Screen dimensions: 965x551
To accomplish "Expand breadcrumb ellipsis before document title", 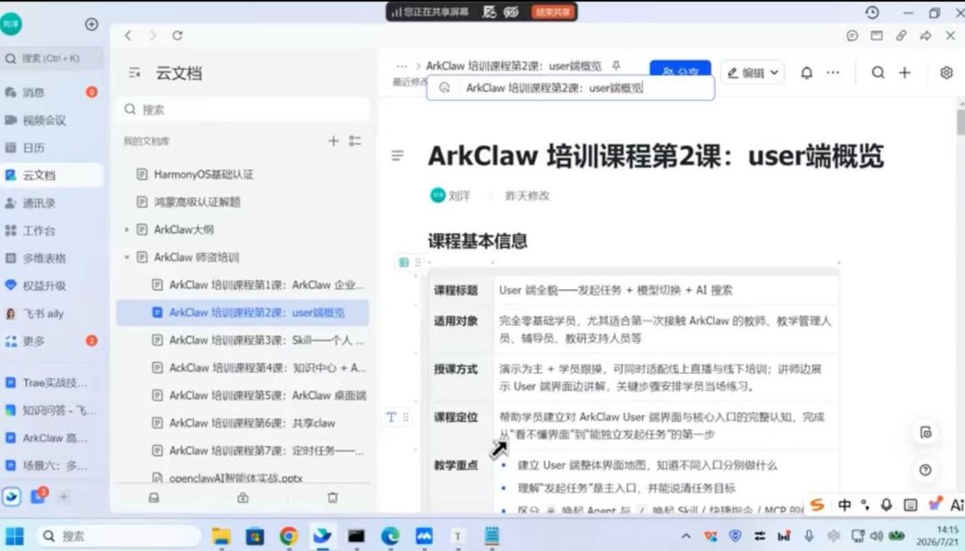I will pos(402,66).
